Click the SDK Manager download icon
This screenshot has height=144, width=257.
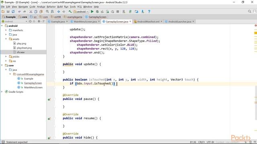(x=143, y=12)
